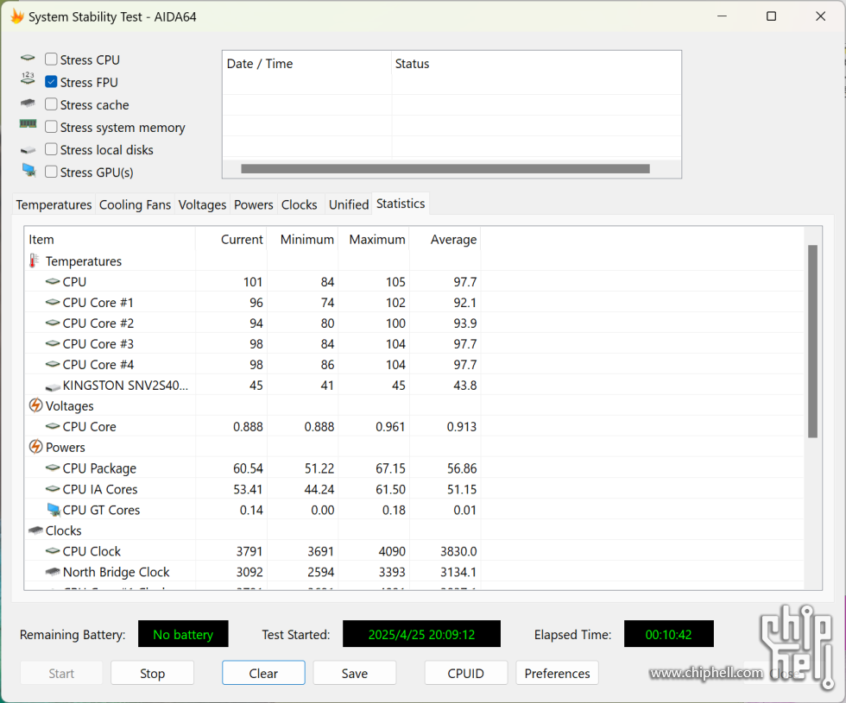Click the lightning icon next to Powers
Screen dimensions: 846x703
[35, 447]
